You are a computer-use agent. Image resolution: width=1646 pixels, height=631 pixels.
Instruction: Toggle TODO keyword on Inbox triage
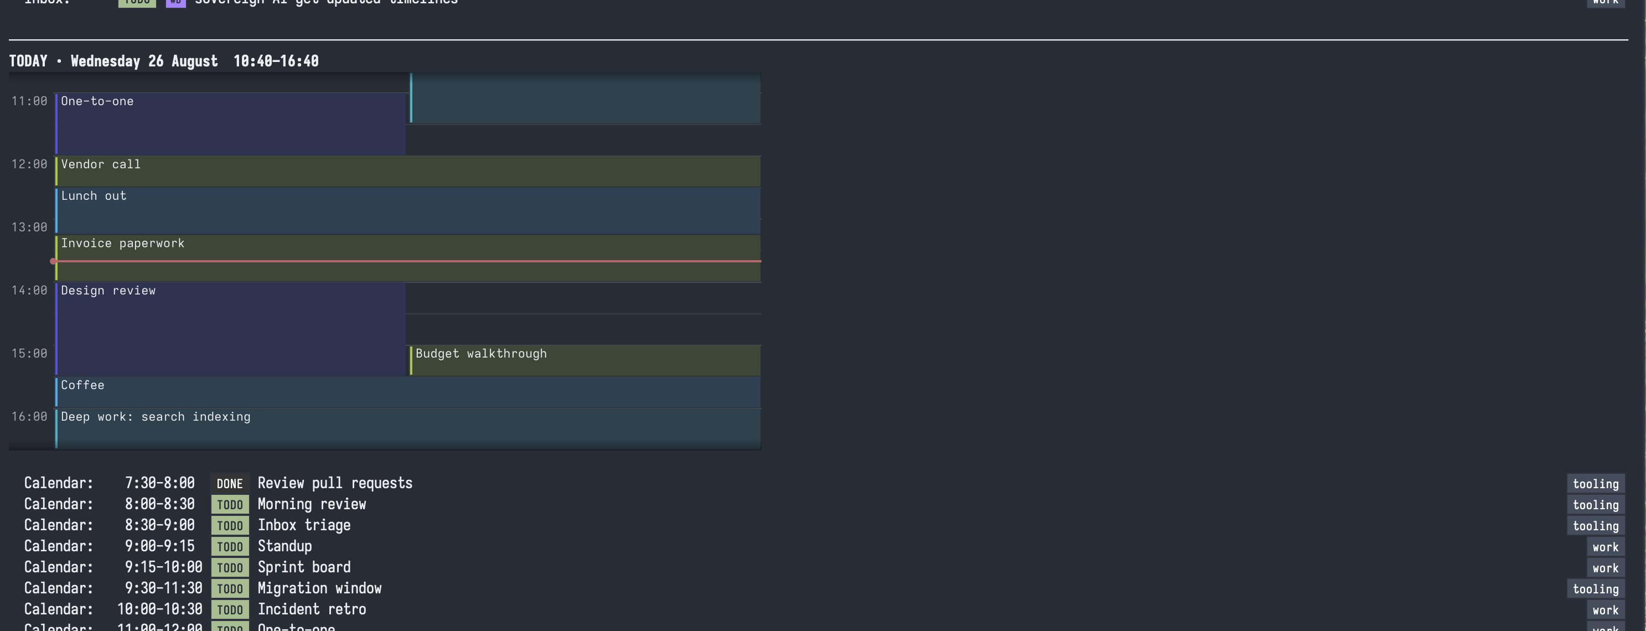229,525
